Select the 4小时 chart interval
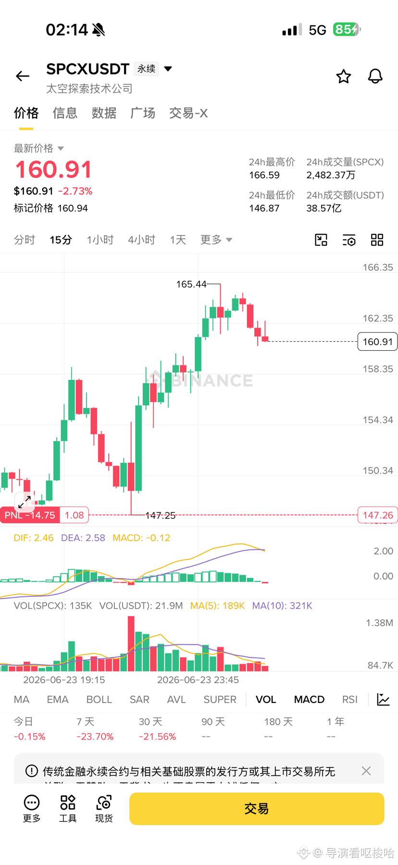 coord(141,240)
